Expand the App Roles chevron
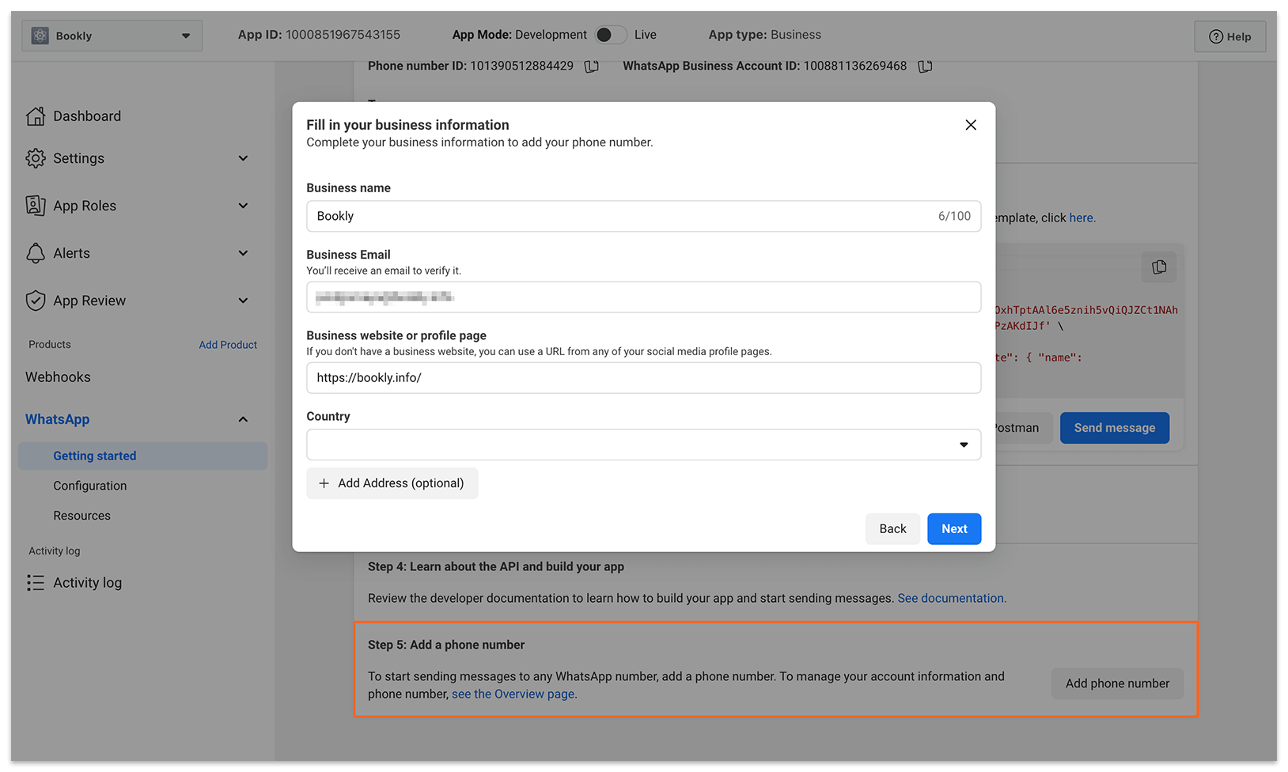Image resolution: width=1288 pixels, height=772 pixels. (243, 206)
